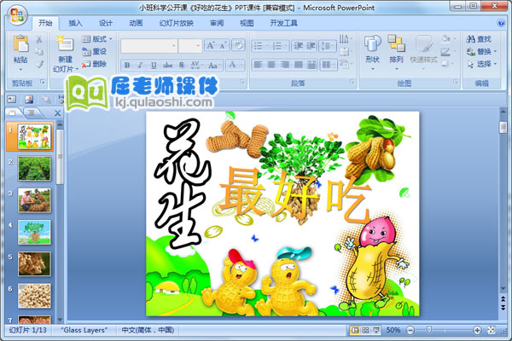Switch to the Developer tab
Viewport: 512px width, 341px height.
[283, 23]
